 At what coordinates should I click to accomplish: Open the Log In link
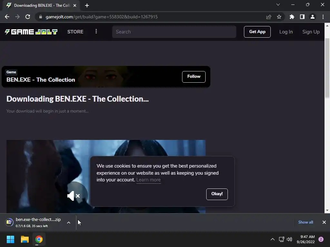(286, 32)
